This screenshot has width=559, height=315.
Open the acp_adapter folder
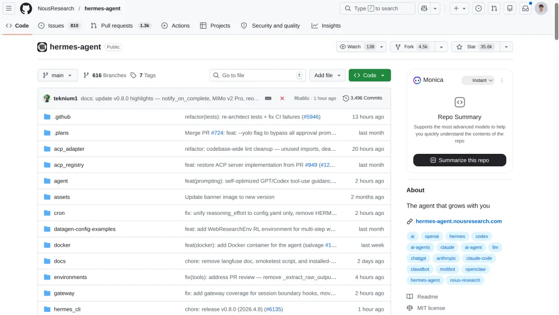point(69,149)
